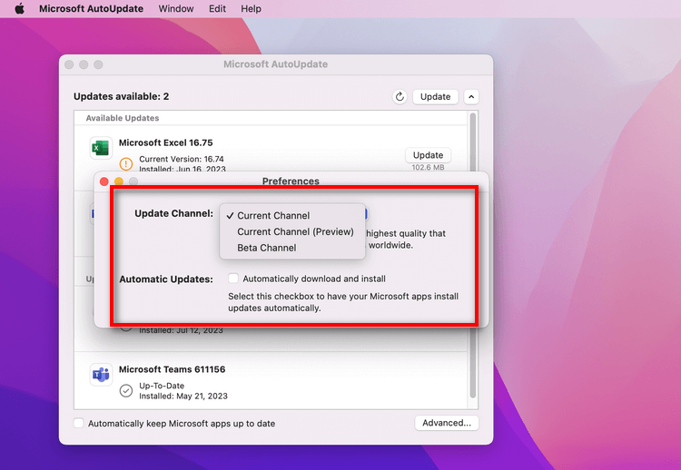Enable Automatically download and install checkbox
The image size is (681, 470).
point(233,279)
